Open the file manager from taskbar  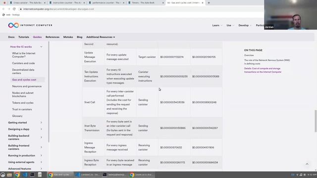tap(9, 175)
